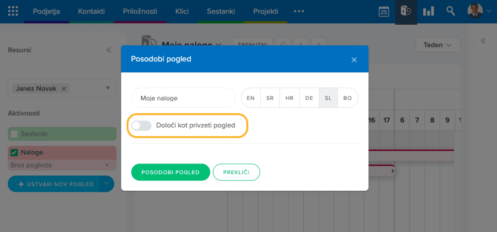Viewport: 497px width, 232px height.
Task: Collapse the right side panel arrows
Action: 483,41
